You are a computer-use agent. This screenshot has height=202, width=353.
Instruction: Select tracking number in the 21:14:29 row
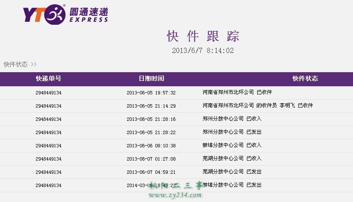pos(48,106)
